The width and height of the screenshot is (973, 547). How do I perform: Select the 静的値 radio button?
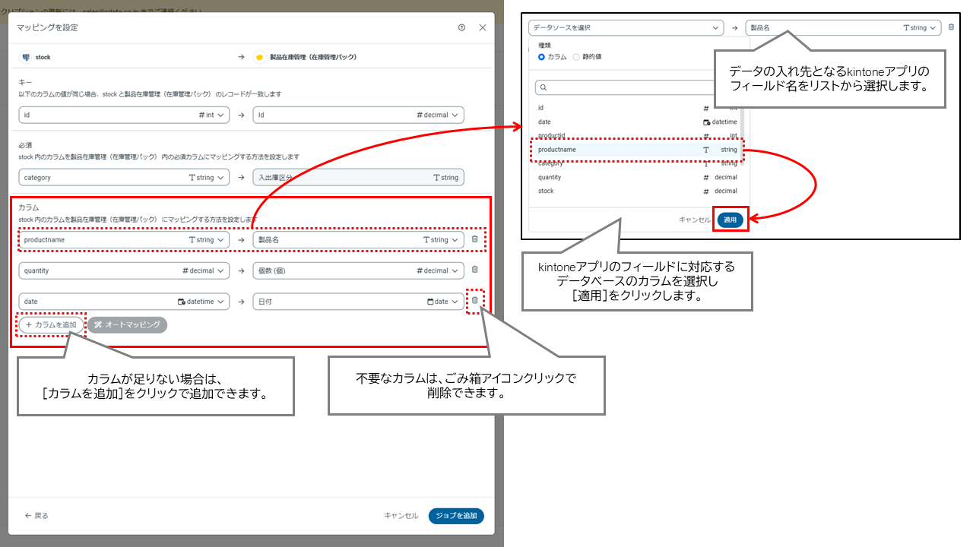click(x=588, y=57)
